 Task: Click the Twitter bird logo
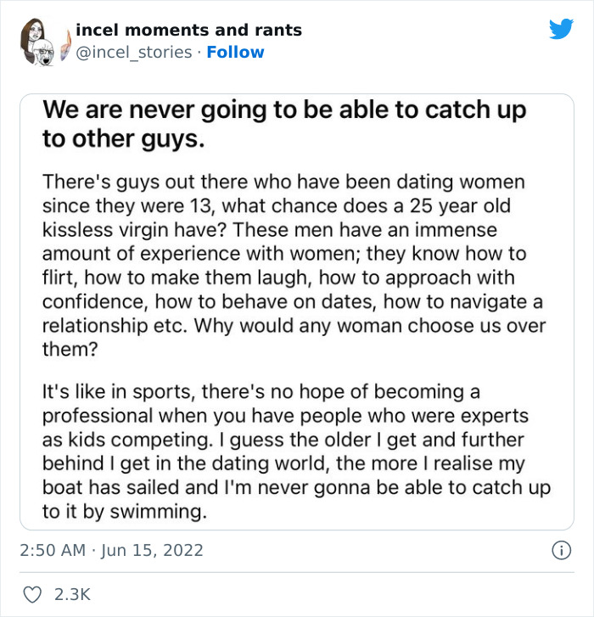561,30
